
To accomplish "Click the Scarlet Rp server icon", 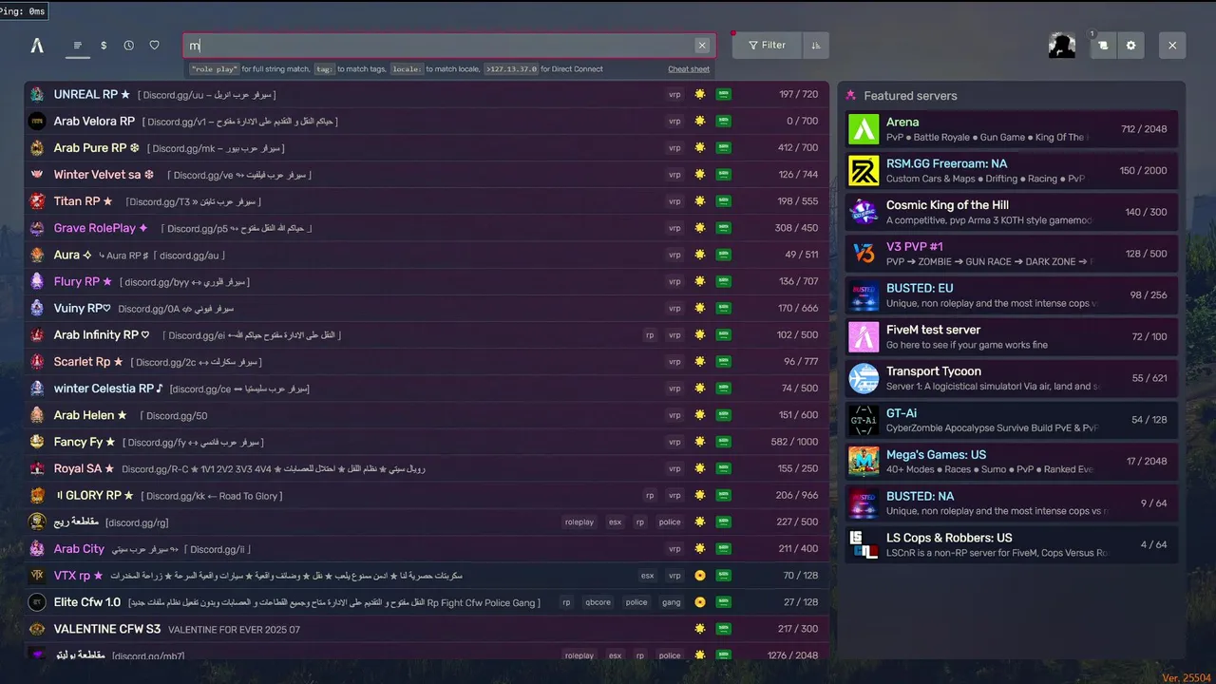I will point(37,361).
